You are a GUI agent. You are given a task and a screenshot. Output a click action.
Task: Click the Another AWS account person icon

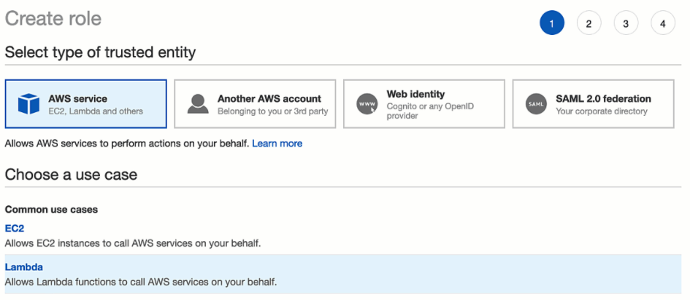pyautogui.click(x=197, y=104)
